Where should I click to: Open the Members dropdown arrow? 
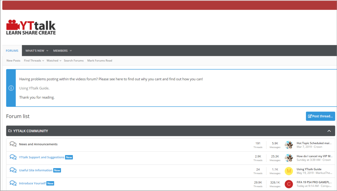click(x=71, y=51)
